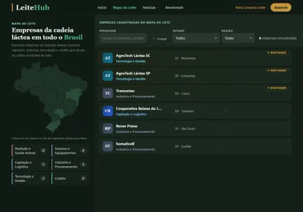Open the Estado dropdown
303x212 pixels.
point(196,38)
